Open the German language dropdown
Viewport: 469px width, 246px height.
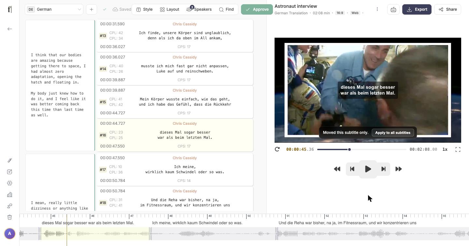click(x=54, y=9)
